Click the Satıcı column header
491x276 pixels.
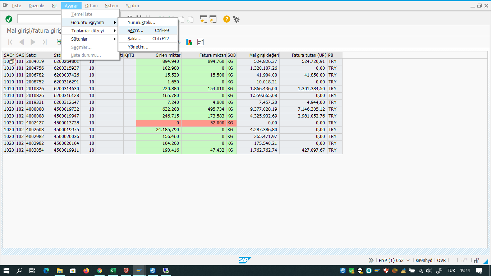pos(39,55)
